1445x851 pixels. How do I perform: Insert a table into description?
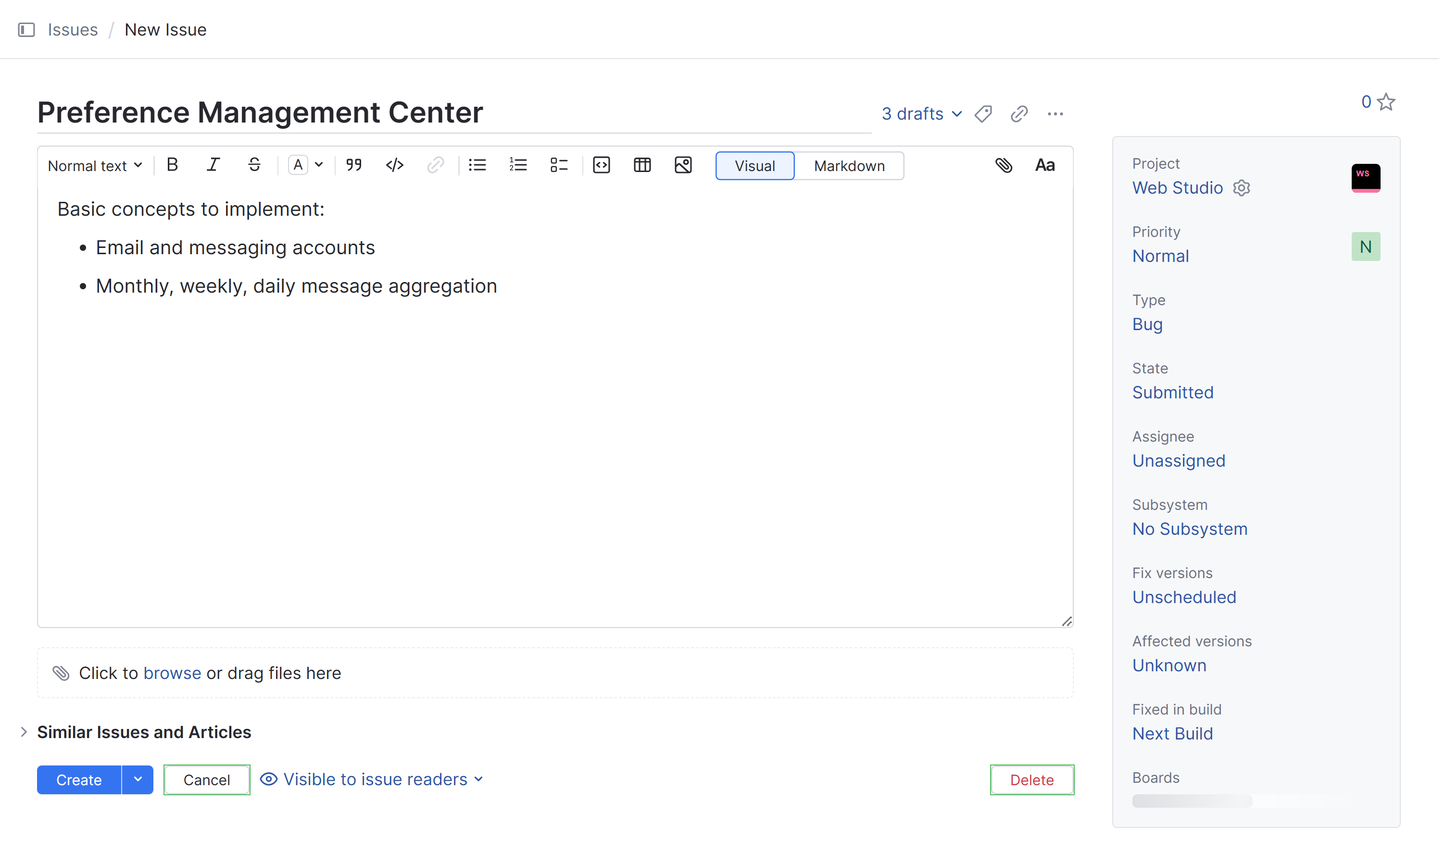pyautogui.click(x=642, y=166)
